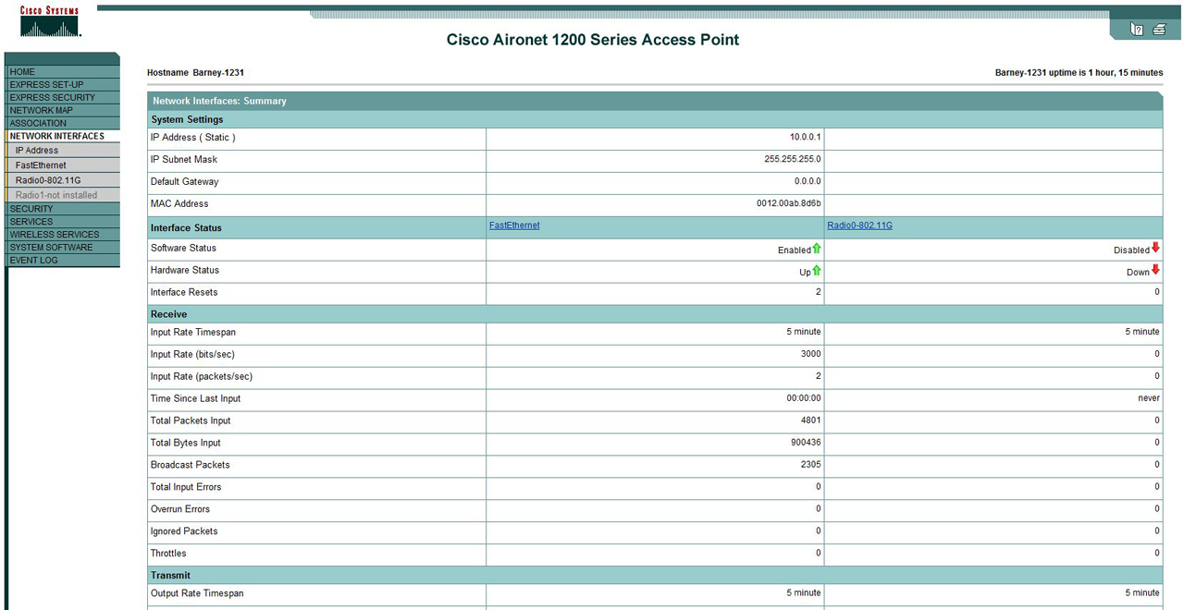1184x610 pixels.
Task: Click the "IP Subnet Mask" label
Action: pos(184,160)
